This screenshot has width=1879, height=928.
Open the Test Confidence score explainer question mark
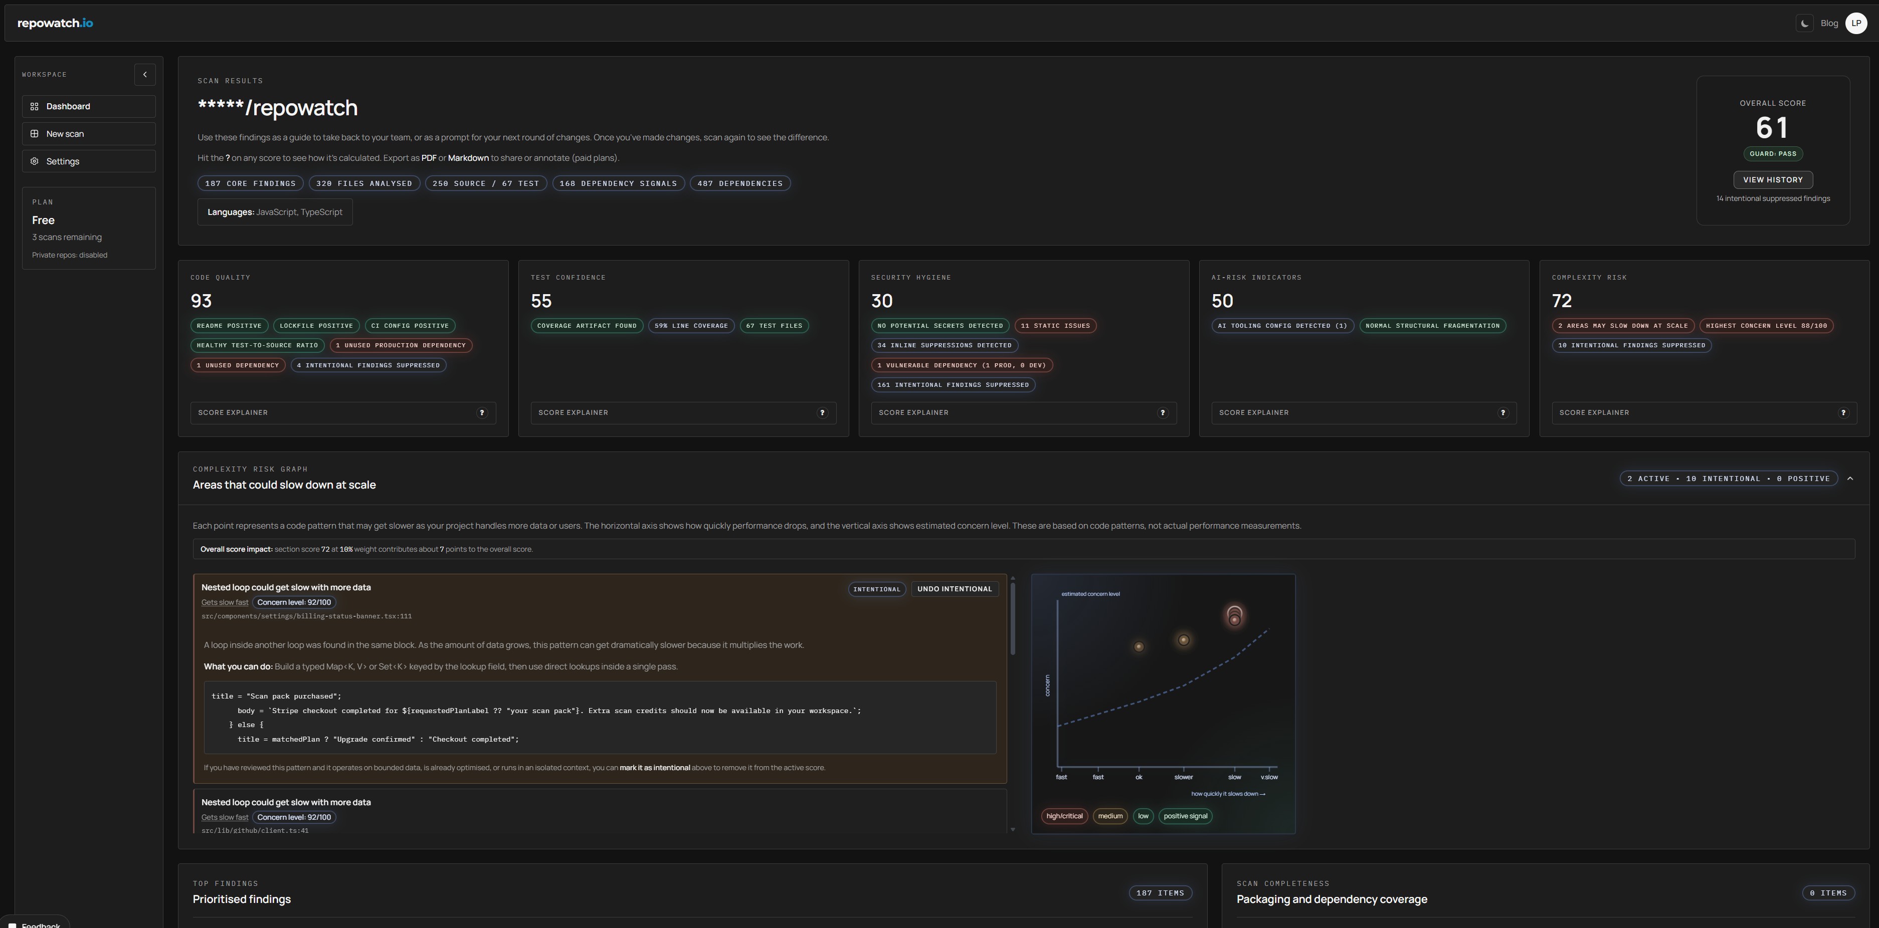click(x=822, y=412)
